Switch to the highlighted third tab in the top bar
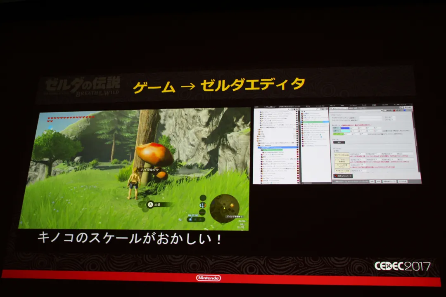446x297 pixels. (x=287, y=106)
